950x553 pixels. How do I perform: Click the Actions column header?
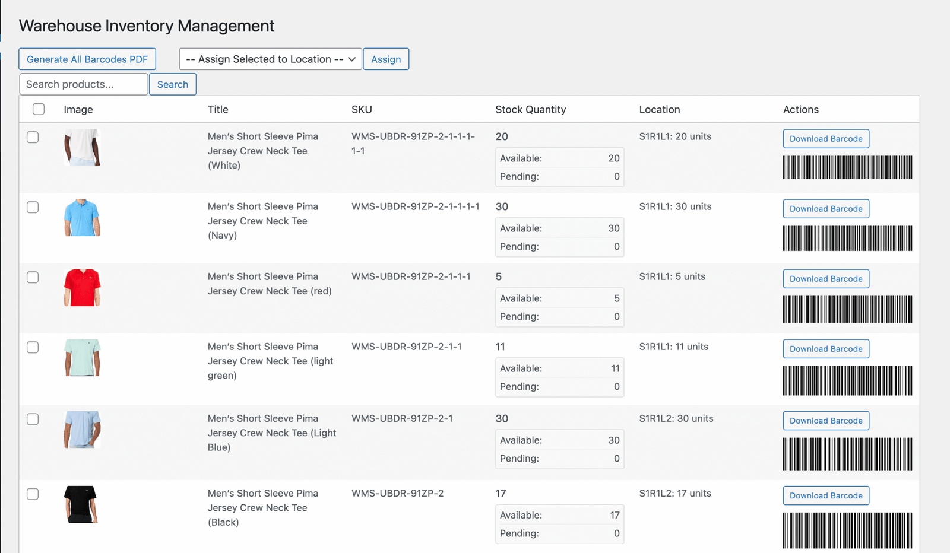point(801,109)
